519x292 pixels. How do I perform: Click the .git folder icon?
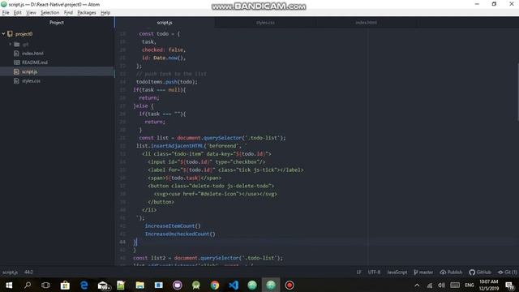click(17, 45)
